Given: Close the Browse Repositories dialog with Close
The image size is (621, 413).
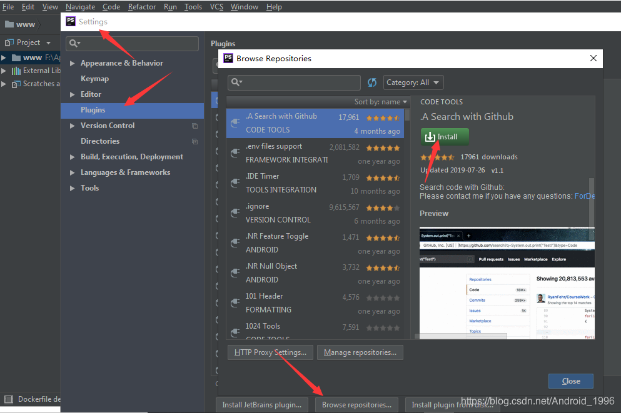Looking at the screenshot, I should pyautogui.click(x=571, y=381).
